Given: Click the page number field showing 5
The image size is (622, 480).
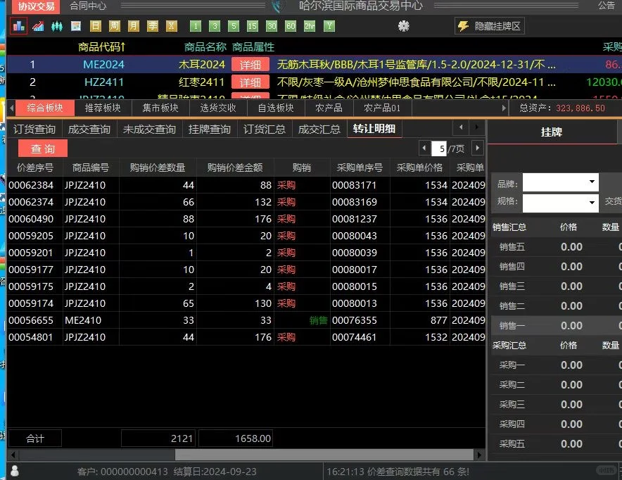Looking at the screenshot, I should [439, 149].
